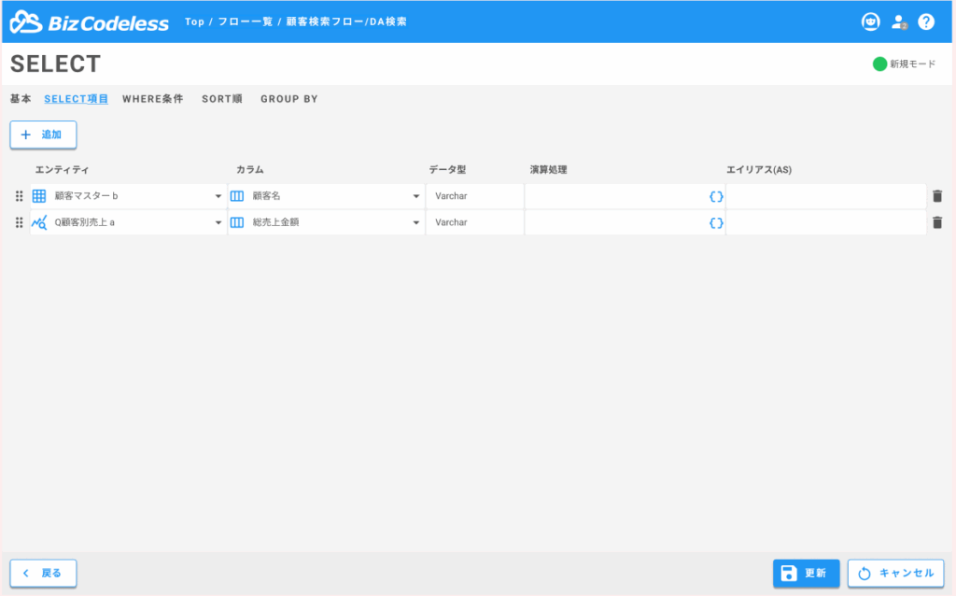The height and width of the screenshot is (596, 956).
Task: Click table icon beside 顧客マスター b
Action: tap(39, 196)
